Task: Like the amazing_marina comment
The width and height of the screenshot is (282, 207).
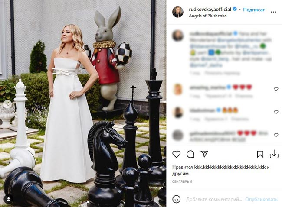Action: click(276, 89)
